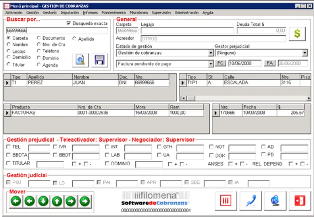Enable the TEL checkbox
This screenshot has height=217, width=314.
tap(9, 147)
